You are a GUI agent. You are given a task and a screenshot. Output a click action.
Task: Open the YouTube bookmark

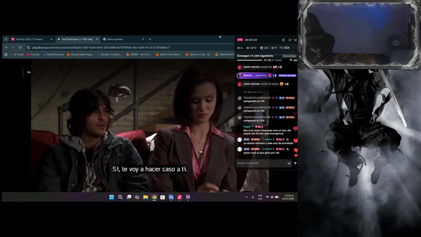(33, 55)
